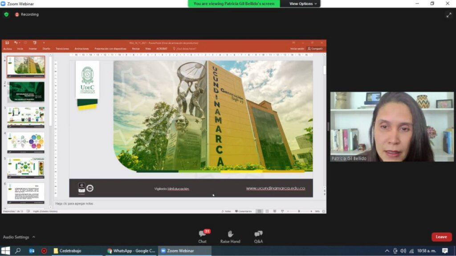Open the customize quick access toolbar dropdown

tap(44, 43)
